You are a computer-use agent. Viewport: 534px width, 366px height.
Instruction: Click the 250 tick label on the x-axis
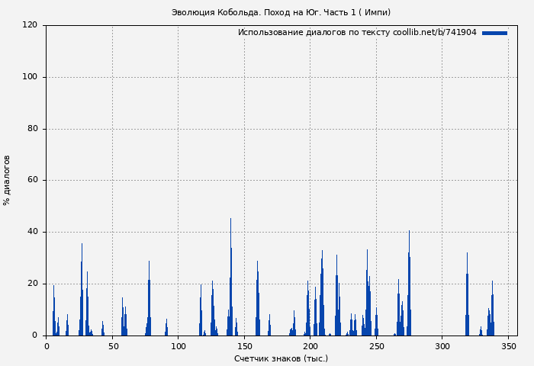point(376,346)
